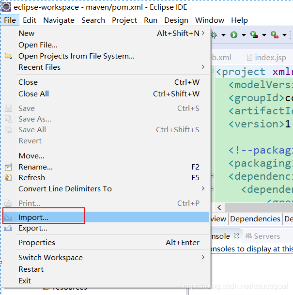Screen dimensions: 293x295
Task: Open the Design menu
Action: click(176, 20)
